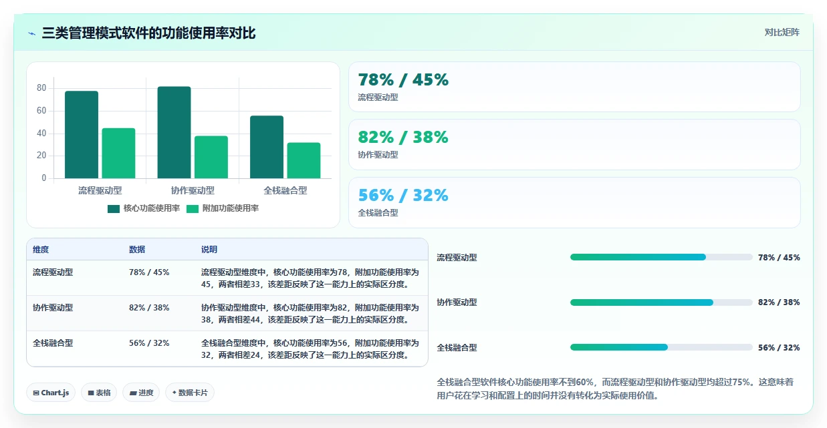Open the 56% / 32% data card
827x428 pixels.
coord(574,202)
